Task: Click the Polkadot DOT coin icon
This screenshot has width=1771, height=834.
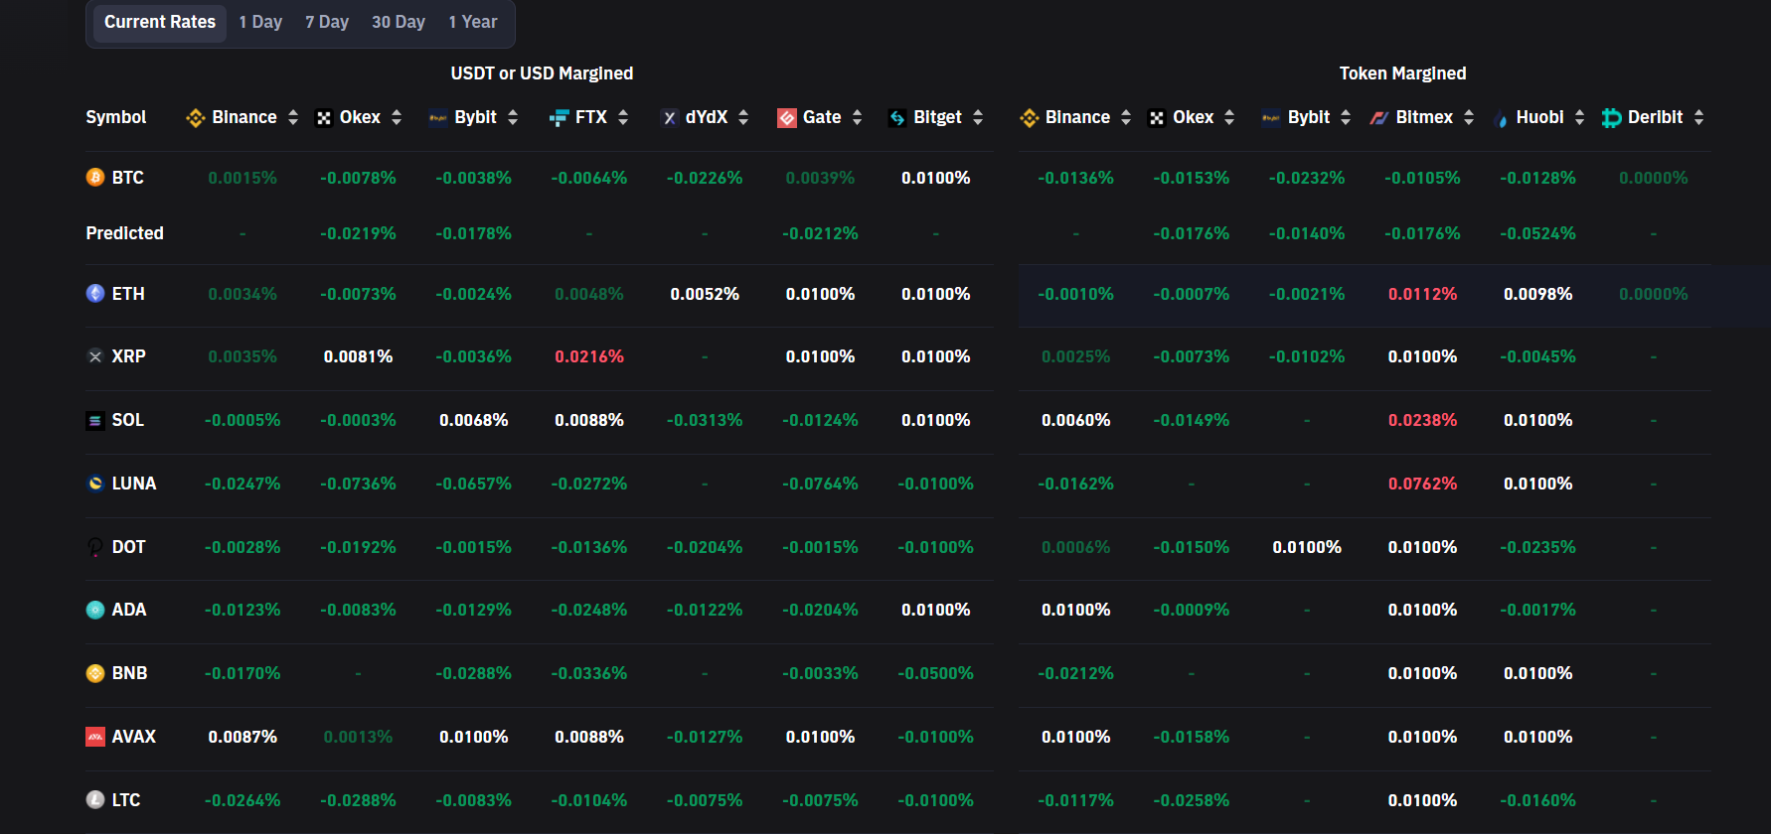Action: 95,547
